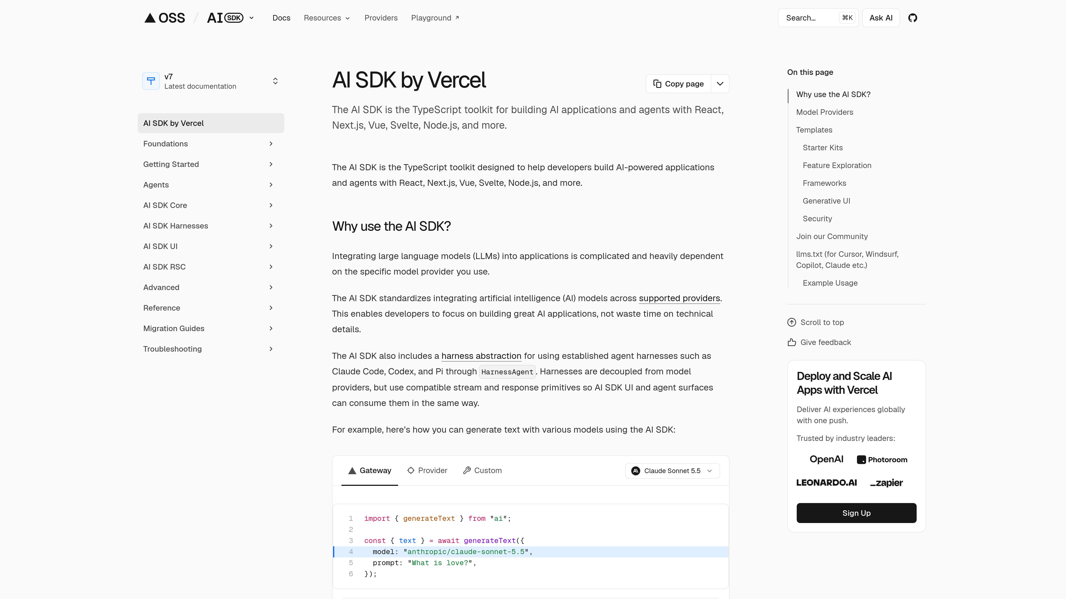Image resolution: width=1066 pixels, height=599 pixels.
Task: Click the Zapier logo
Action: (x=886, y=483)
